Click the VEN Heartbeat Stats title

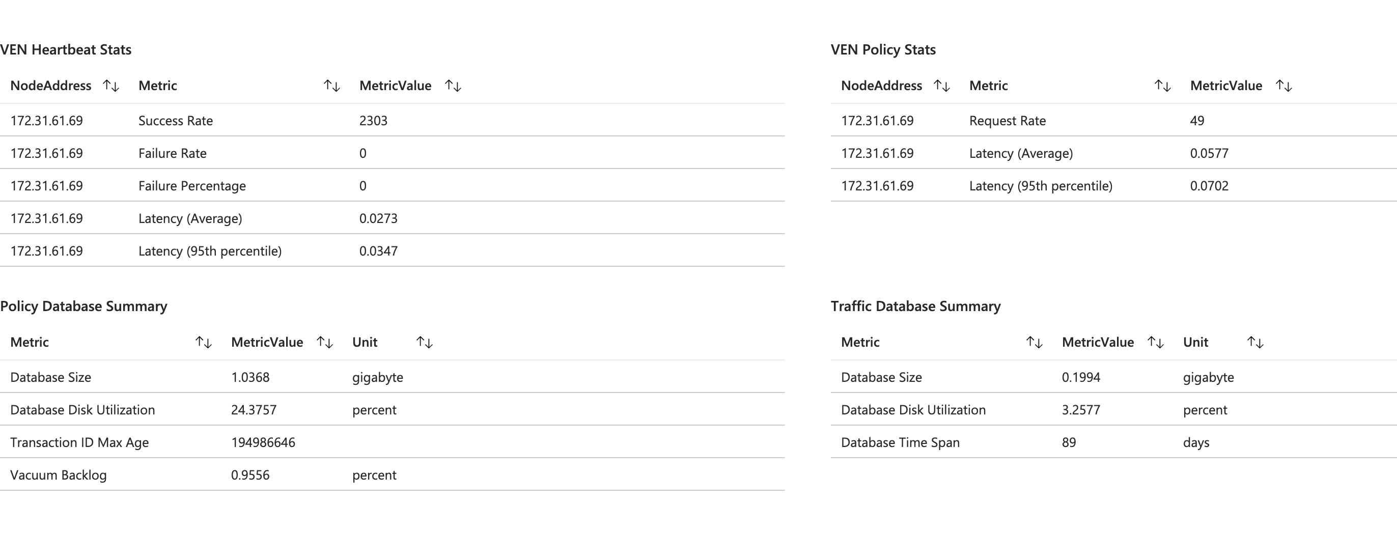pyautogui.click(x=66, y=49)
